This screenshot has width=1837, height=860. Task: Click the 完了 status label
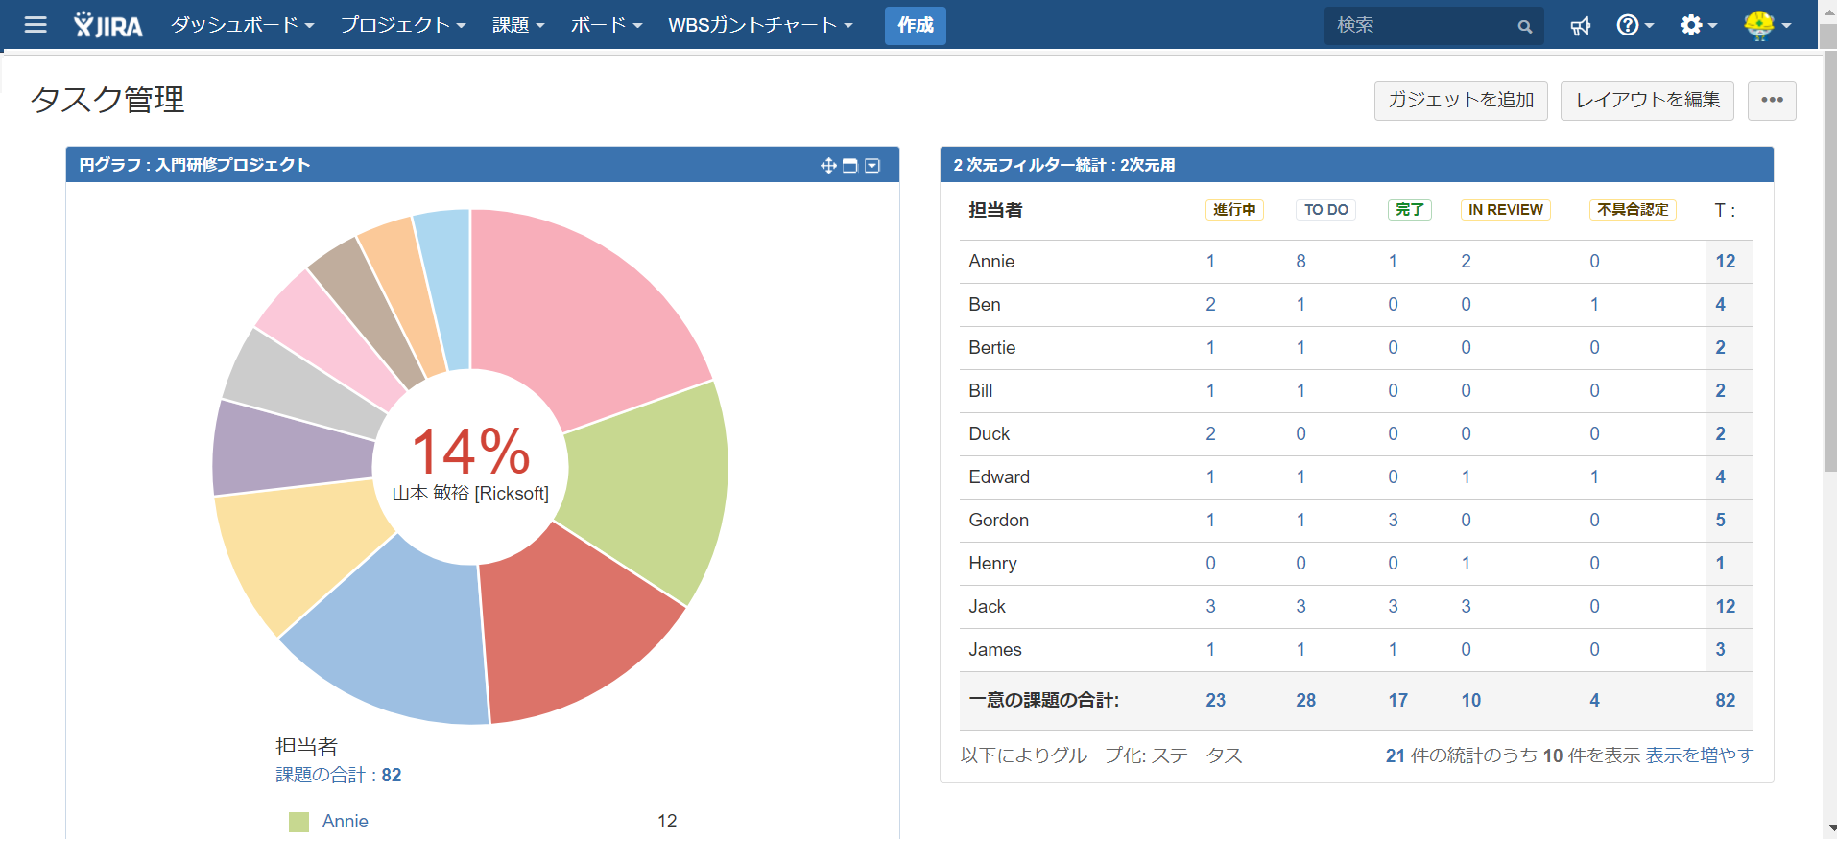(x=1409, y=210)
